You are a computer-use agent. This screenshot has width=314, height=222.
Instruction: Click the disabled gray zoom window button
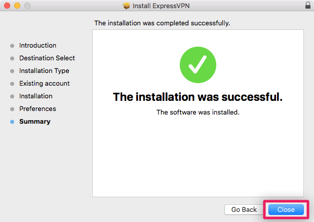27,6
